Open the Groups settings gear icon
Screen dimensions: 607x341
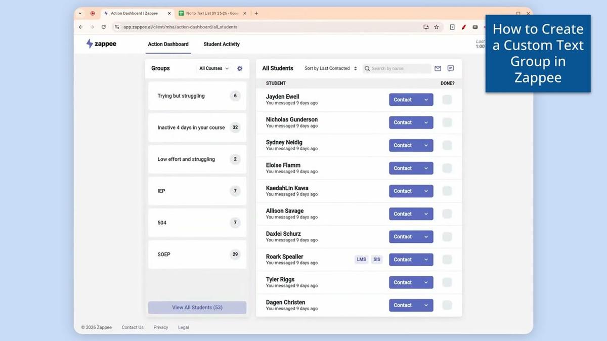click(x=240, y=68)
